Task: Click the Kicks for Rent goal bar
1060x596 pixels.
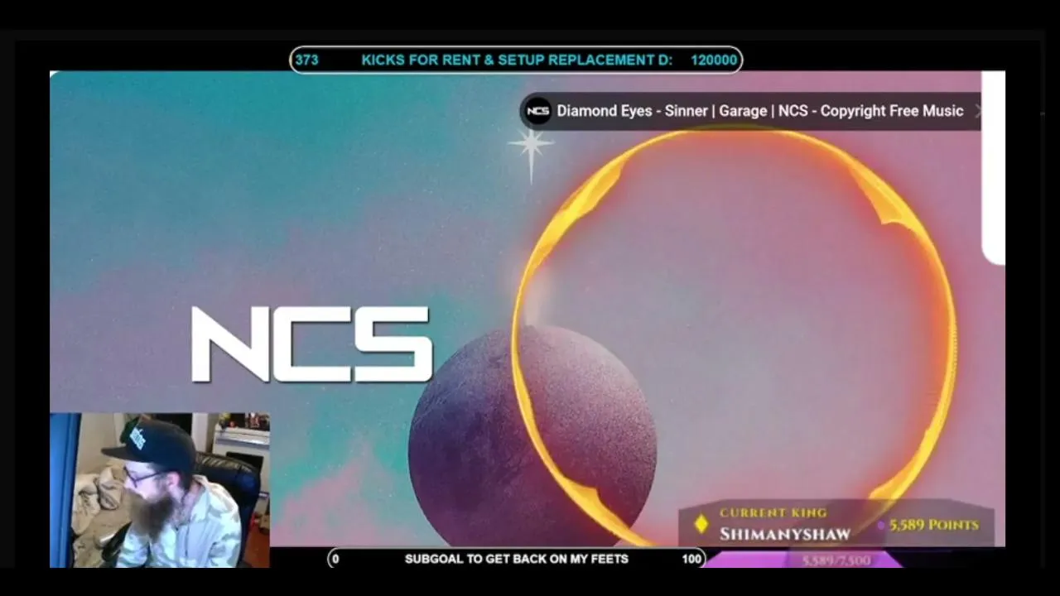Action: pyautogui.click(x=516, y=60)
